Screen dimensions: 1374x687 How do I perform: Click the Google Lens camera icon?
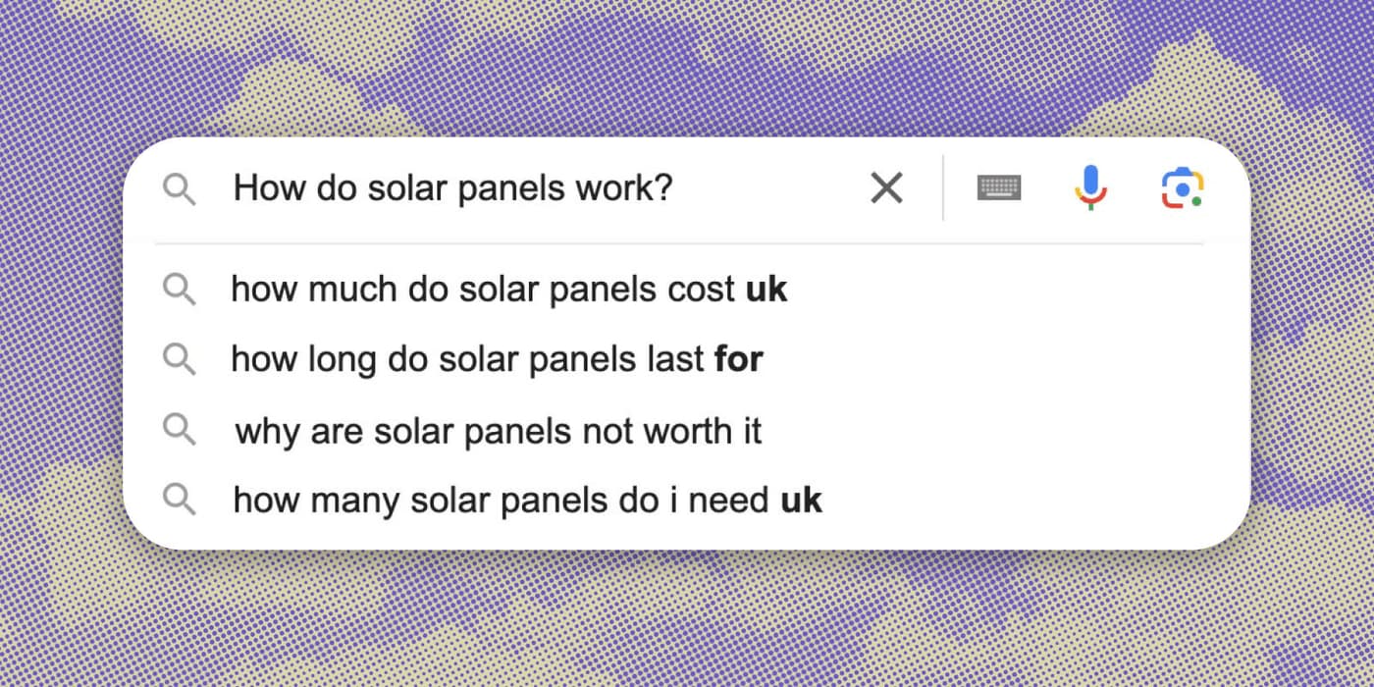1182,187
